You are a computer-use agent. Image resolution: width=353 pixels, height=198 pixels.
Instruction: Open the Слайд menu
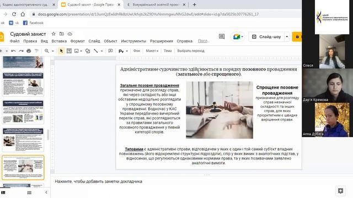point(94,41)
